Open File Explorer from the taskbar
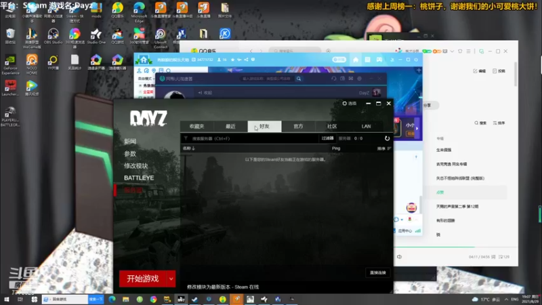 tap(126, 300)
